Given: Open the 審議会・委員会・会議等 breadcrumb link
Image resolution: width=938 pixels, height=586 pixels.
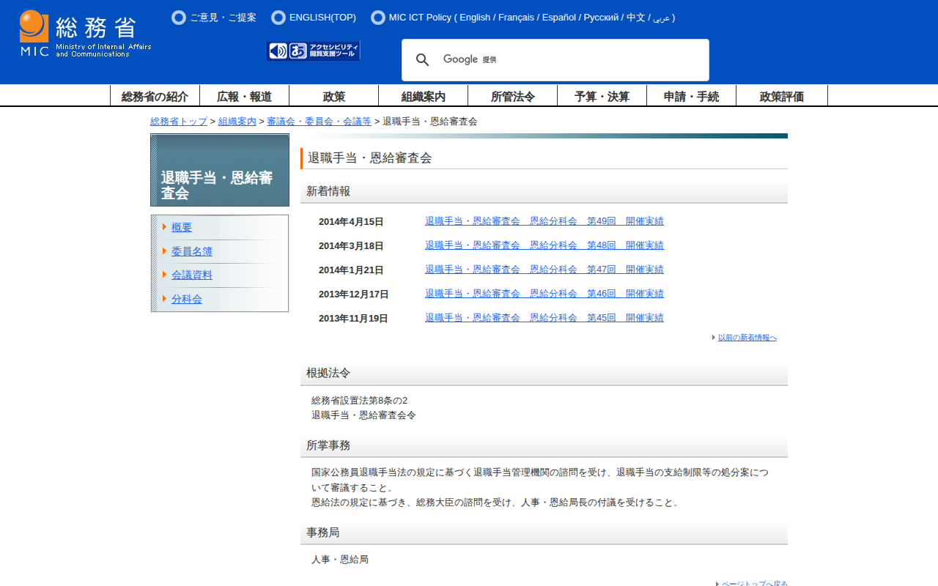Looking at the screenshot, I should point(319,122).
